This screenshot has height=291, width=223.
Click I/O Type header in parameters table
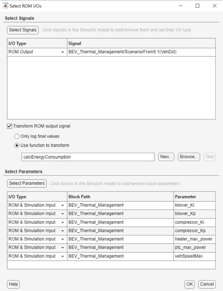click(37, 197)
